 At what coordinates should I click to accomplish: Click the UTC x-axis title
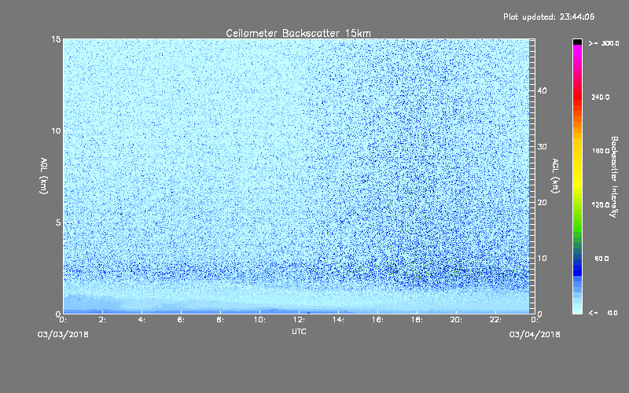pos(299,331)
